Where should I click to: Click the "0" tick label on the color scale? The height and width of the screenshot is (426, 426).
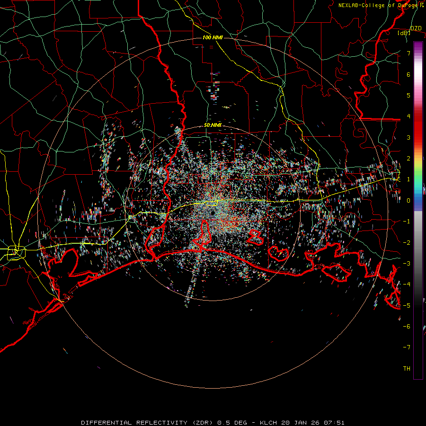[408, 201]
